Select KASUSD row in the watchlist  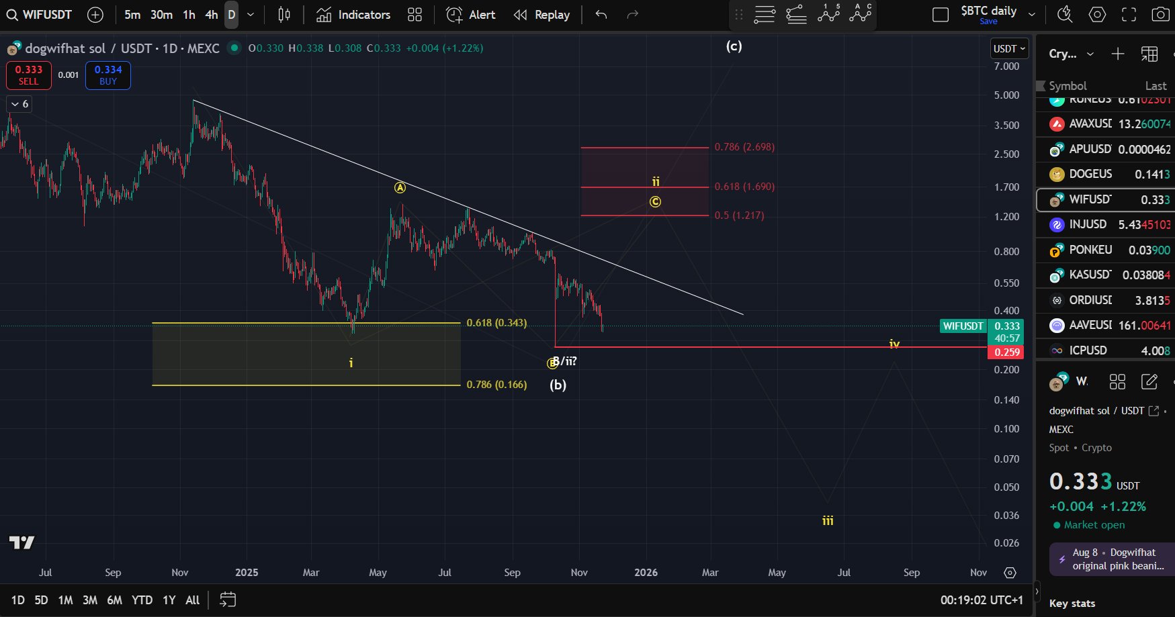[x=1106, y=275]
